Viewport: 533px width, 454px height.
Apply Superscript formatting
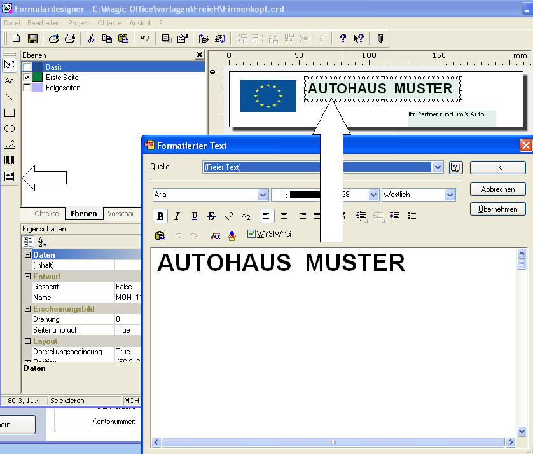coord(228,216)
